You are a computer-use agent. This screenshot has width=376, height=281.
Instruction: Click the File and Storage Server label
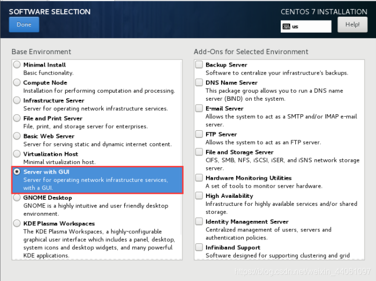pos(240,152)
